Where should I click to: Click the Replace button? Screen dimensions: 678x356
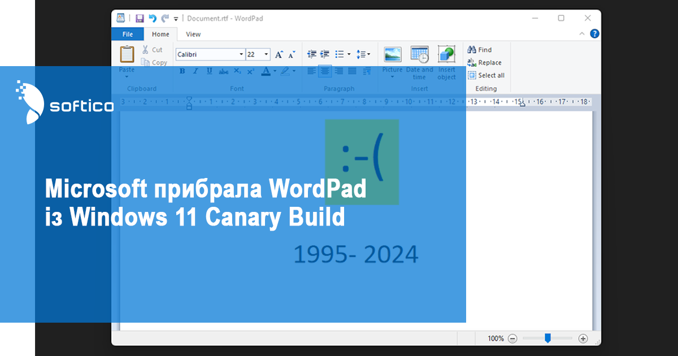[485, 63]
